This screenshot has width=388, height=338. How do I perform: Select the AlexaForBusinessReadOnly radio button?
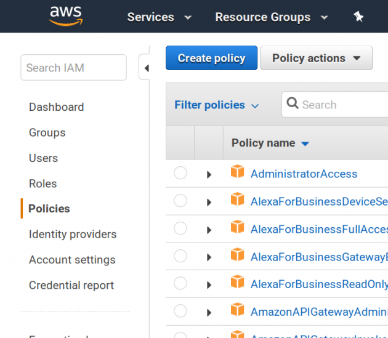[180, 283]
